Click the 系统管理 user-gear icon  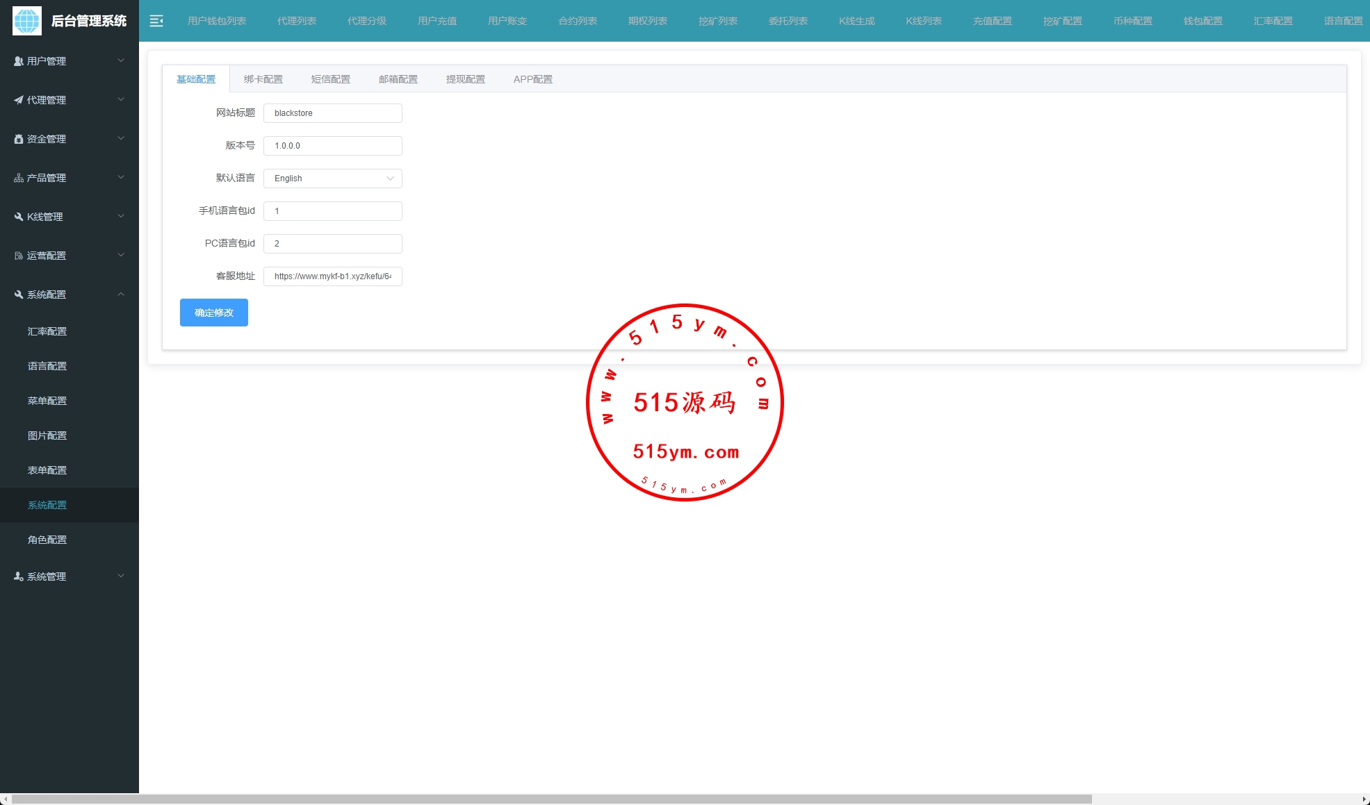(19, 576)
